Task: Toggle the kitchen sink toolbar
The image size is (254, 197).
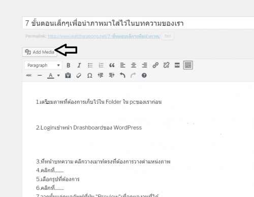Action: pyautogui.click(x=188, y=65)
